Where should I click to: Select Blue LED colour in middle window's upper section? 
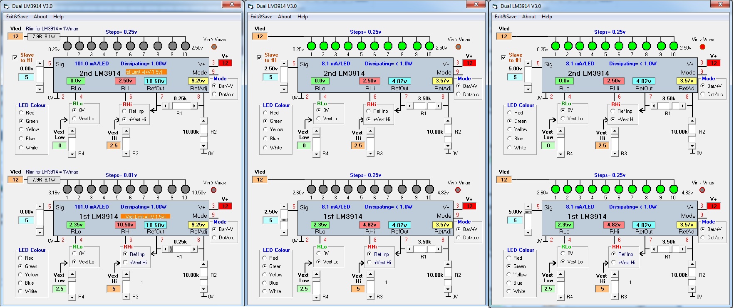(x=265, y=138)
